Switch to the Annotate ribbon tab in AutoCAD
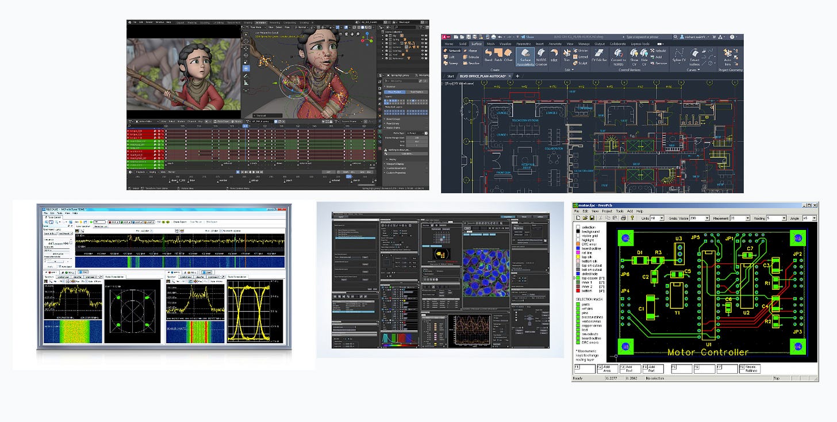837x422 pixels. point(555,43)
